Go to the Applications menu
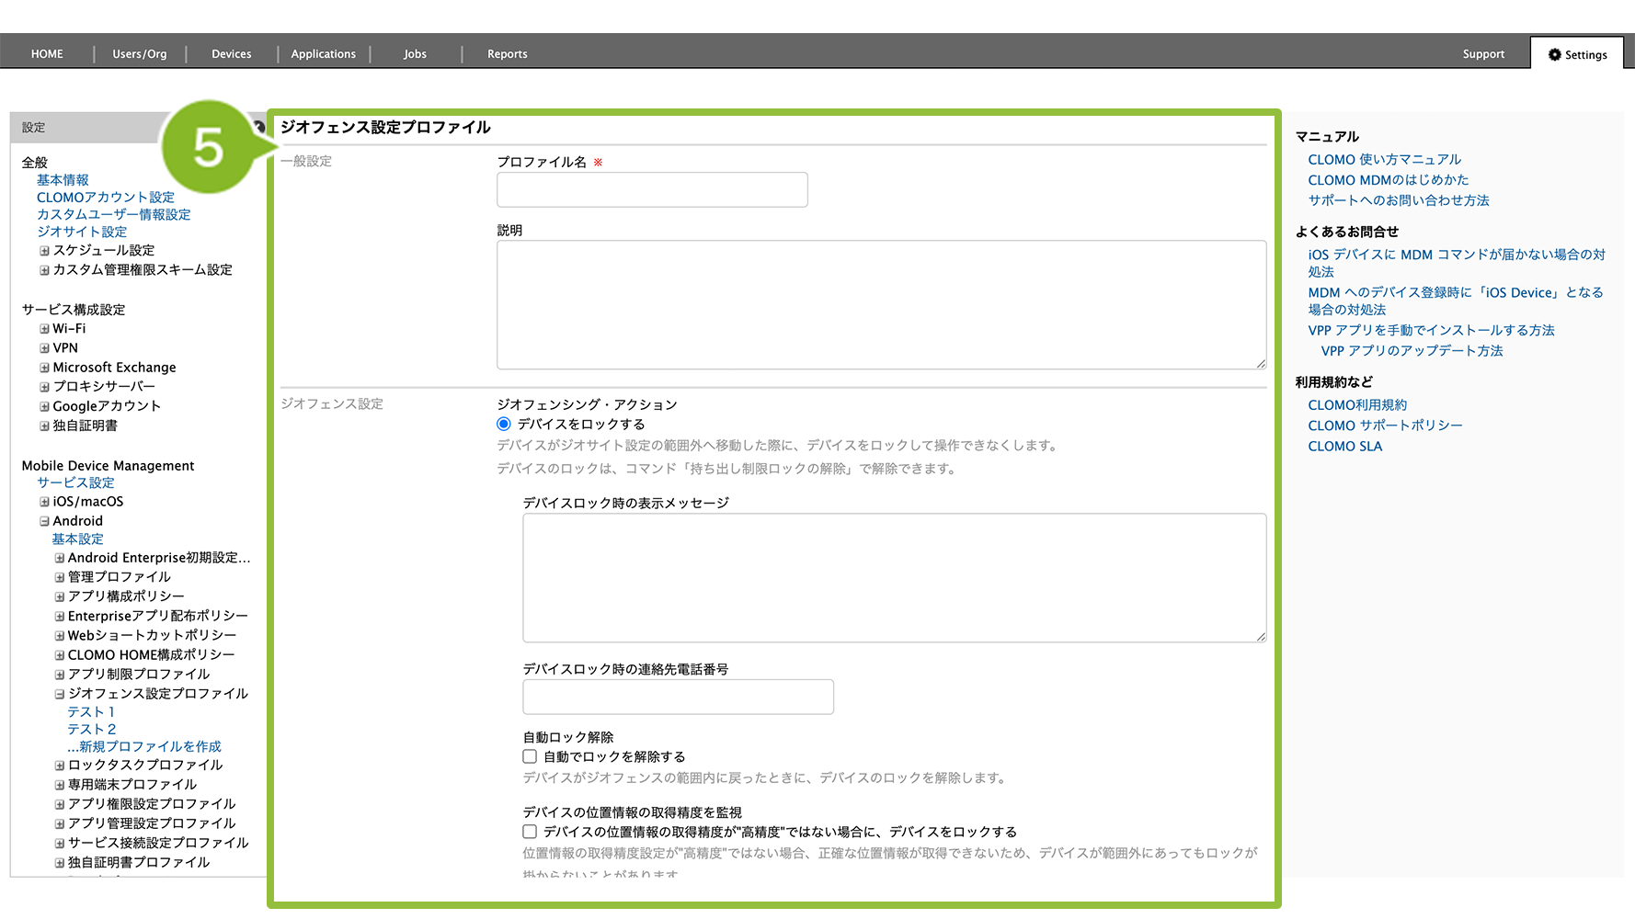This screenshot has height=919, width=1635. [323, 54]
